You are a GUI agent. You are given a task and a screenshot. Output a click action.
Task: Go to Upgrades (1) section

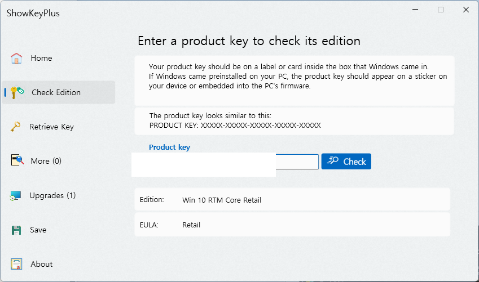click(x=52, y=195)
